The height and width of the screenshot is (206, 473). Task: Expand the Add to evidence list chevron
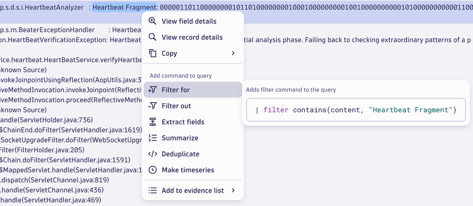(233, 190)
